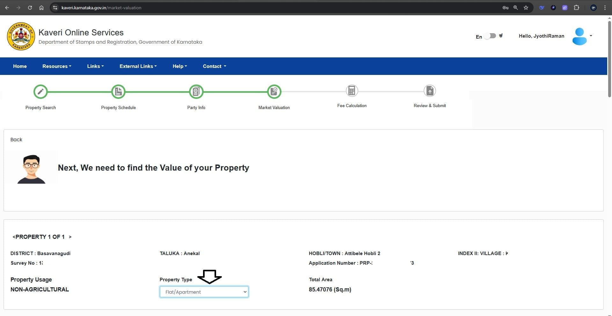Screen dimensions: 612x316
Task: Click the Review & Submit upload icon
Action: pyautogui.click(x=430, y=91)
